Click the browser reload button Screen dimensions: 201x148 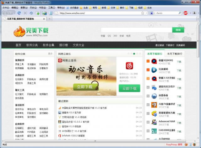pyautogui.click(x=19, y=13)
